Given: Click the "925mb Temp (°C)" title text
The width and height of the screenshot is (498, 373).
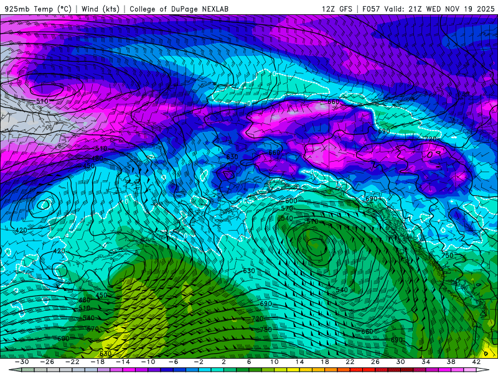Looking at the screenshot, I should [38, 9].
